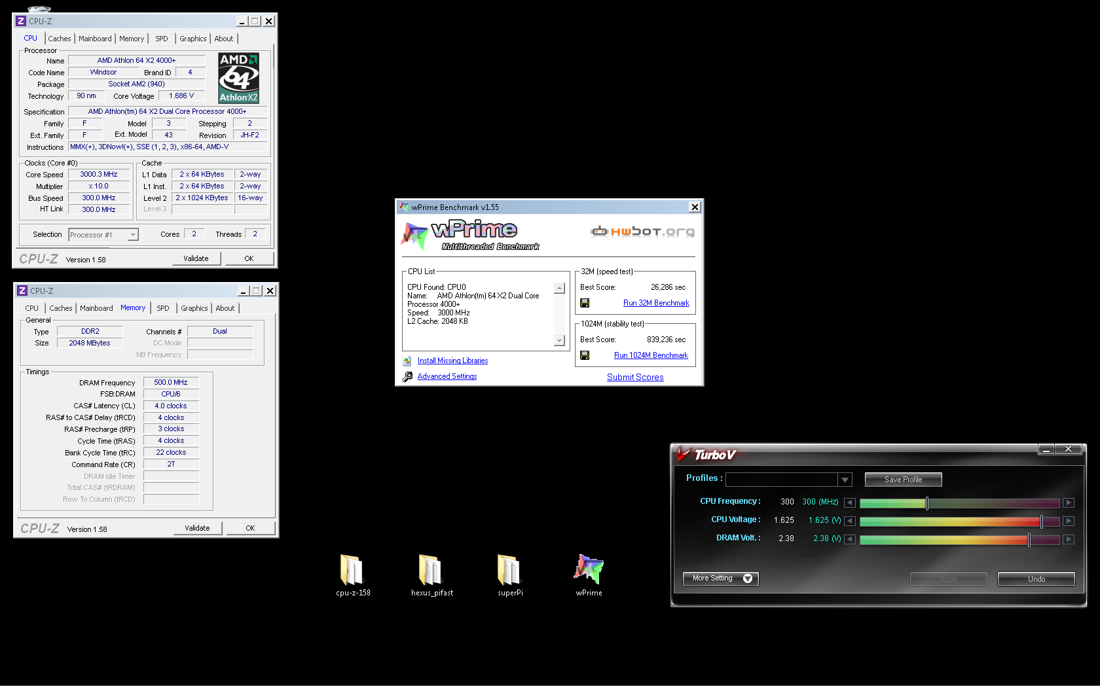The height and width of the screenshot is (687, 1100).
Task: Open the Submit Scores link
Action: coord(635,377)
